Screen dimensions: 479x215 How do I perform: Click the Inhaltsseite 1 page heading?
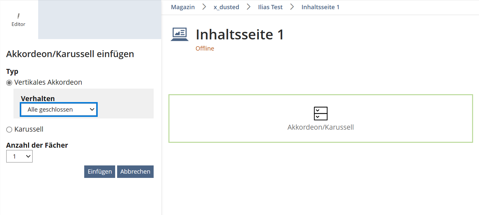[239, 34]
